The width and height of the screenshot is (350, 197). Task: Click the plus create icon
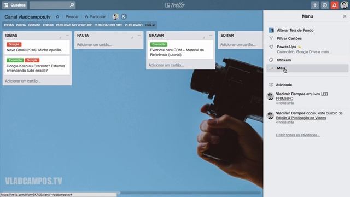315,5
